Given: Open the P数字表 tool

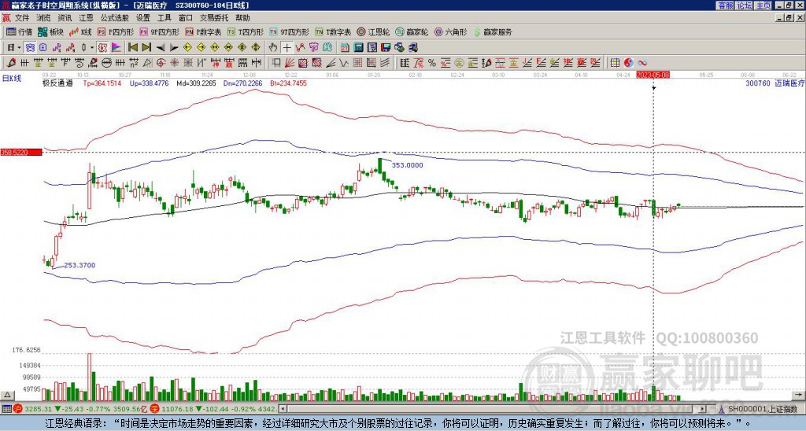Looking at the screenshot, I should coord(203,31).
